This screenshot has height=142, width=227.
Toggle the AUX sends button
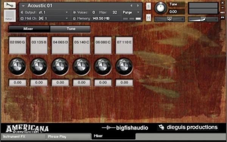click(222, 13)
